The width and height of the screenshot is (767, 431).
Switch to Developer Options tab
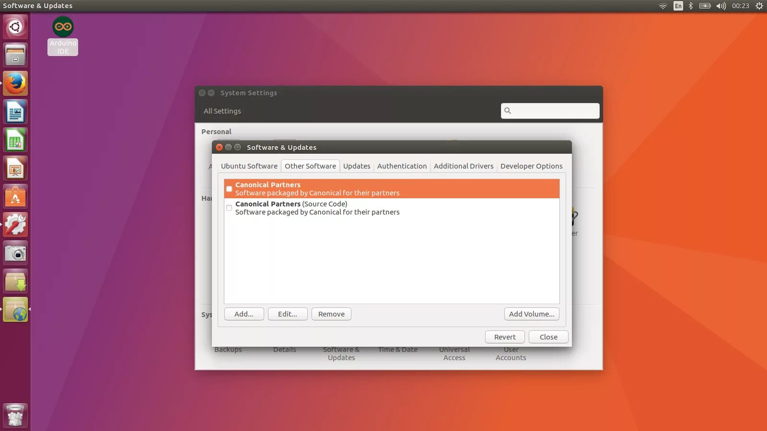[x=532, y=166]
